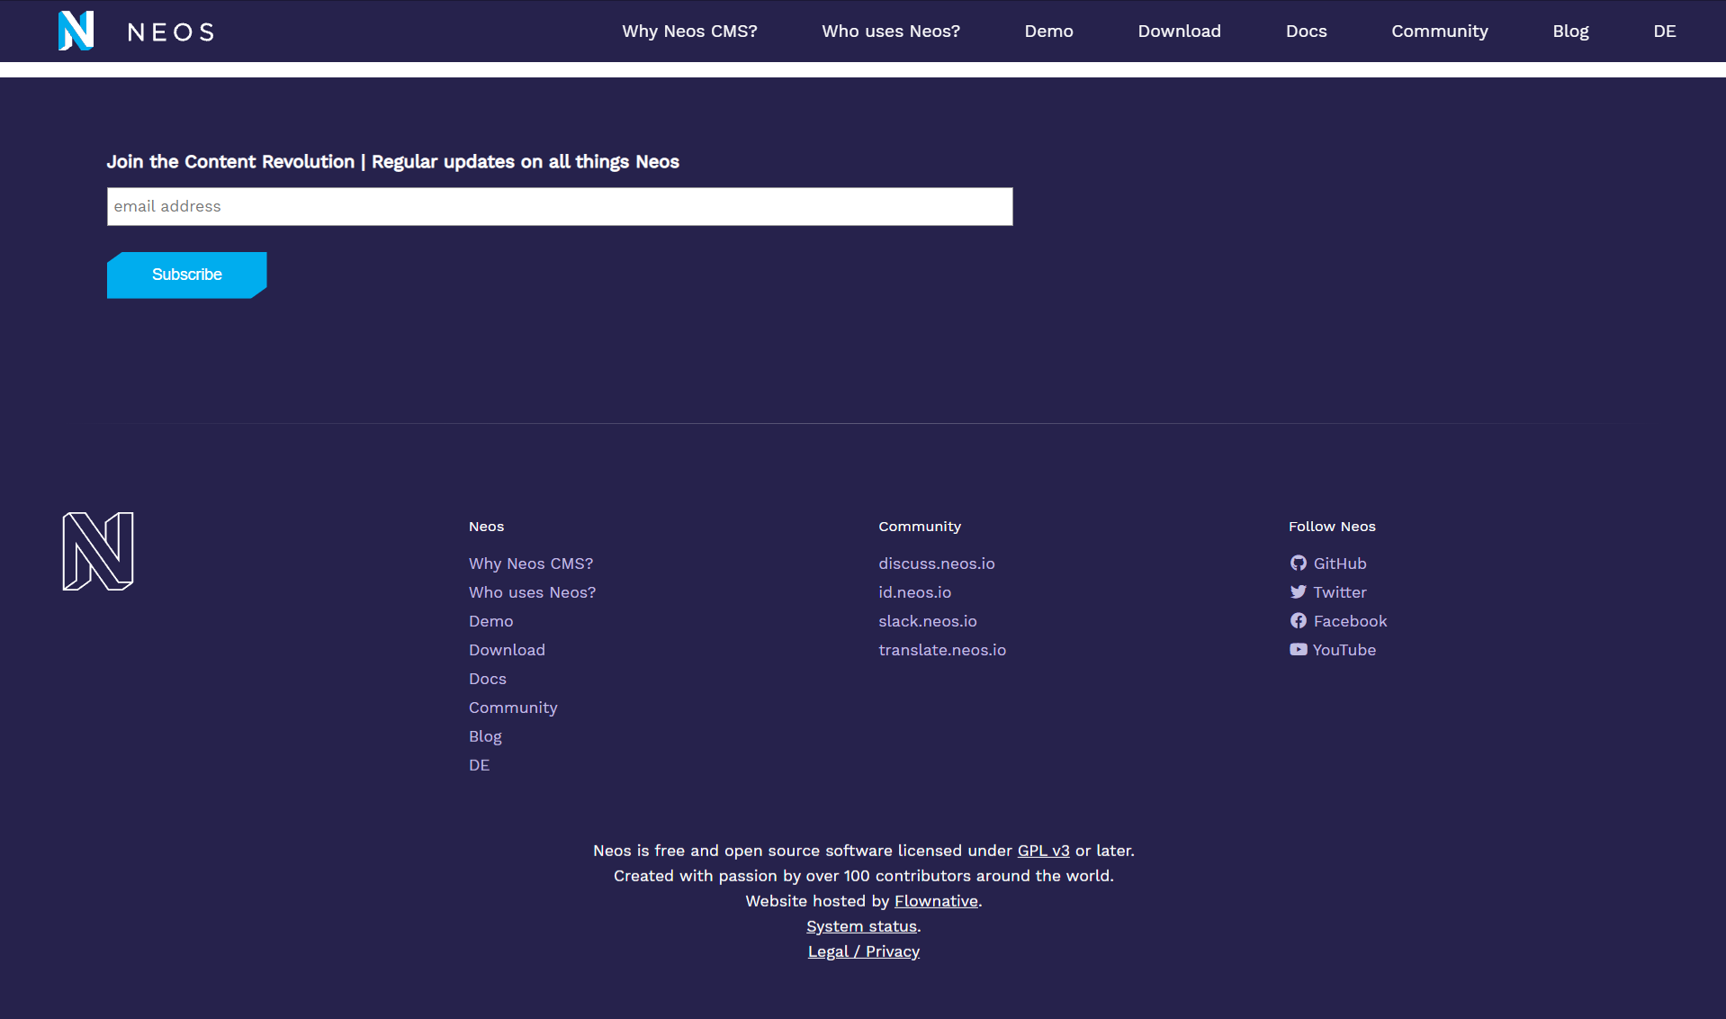This screenshot has height=1019, width=1726.
Task: Click the Facebook icon in the footer
Action: coord(1299,620)
